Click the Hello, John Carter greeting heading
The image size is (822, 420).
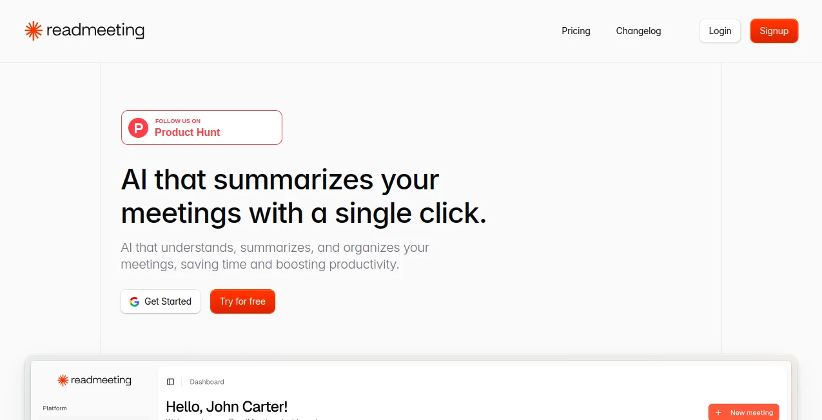(x=226, y=406)
